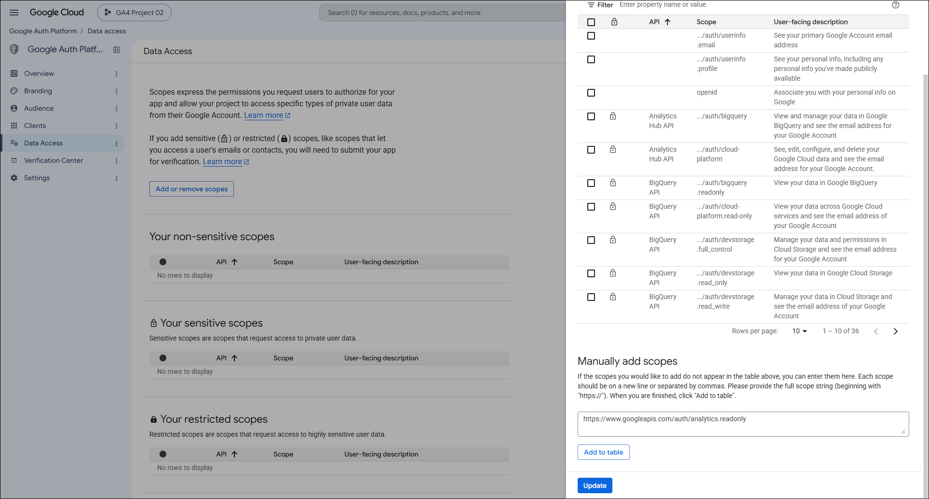Click the Data Access sidebar icon
The image size is (929, 499).
click(x=14, y=143)
